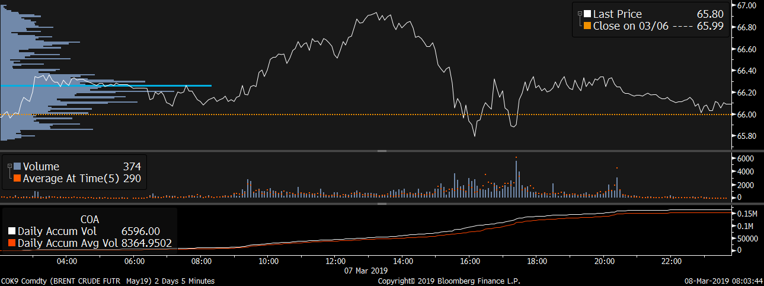The image size is (764, 286).
Task: Click the 14:00 time axis label
Action: [403, 260]
